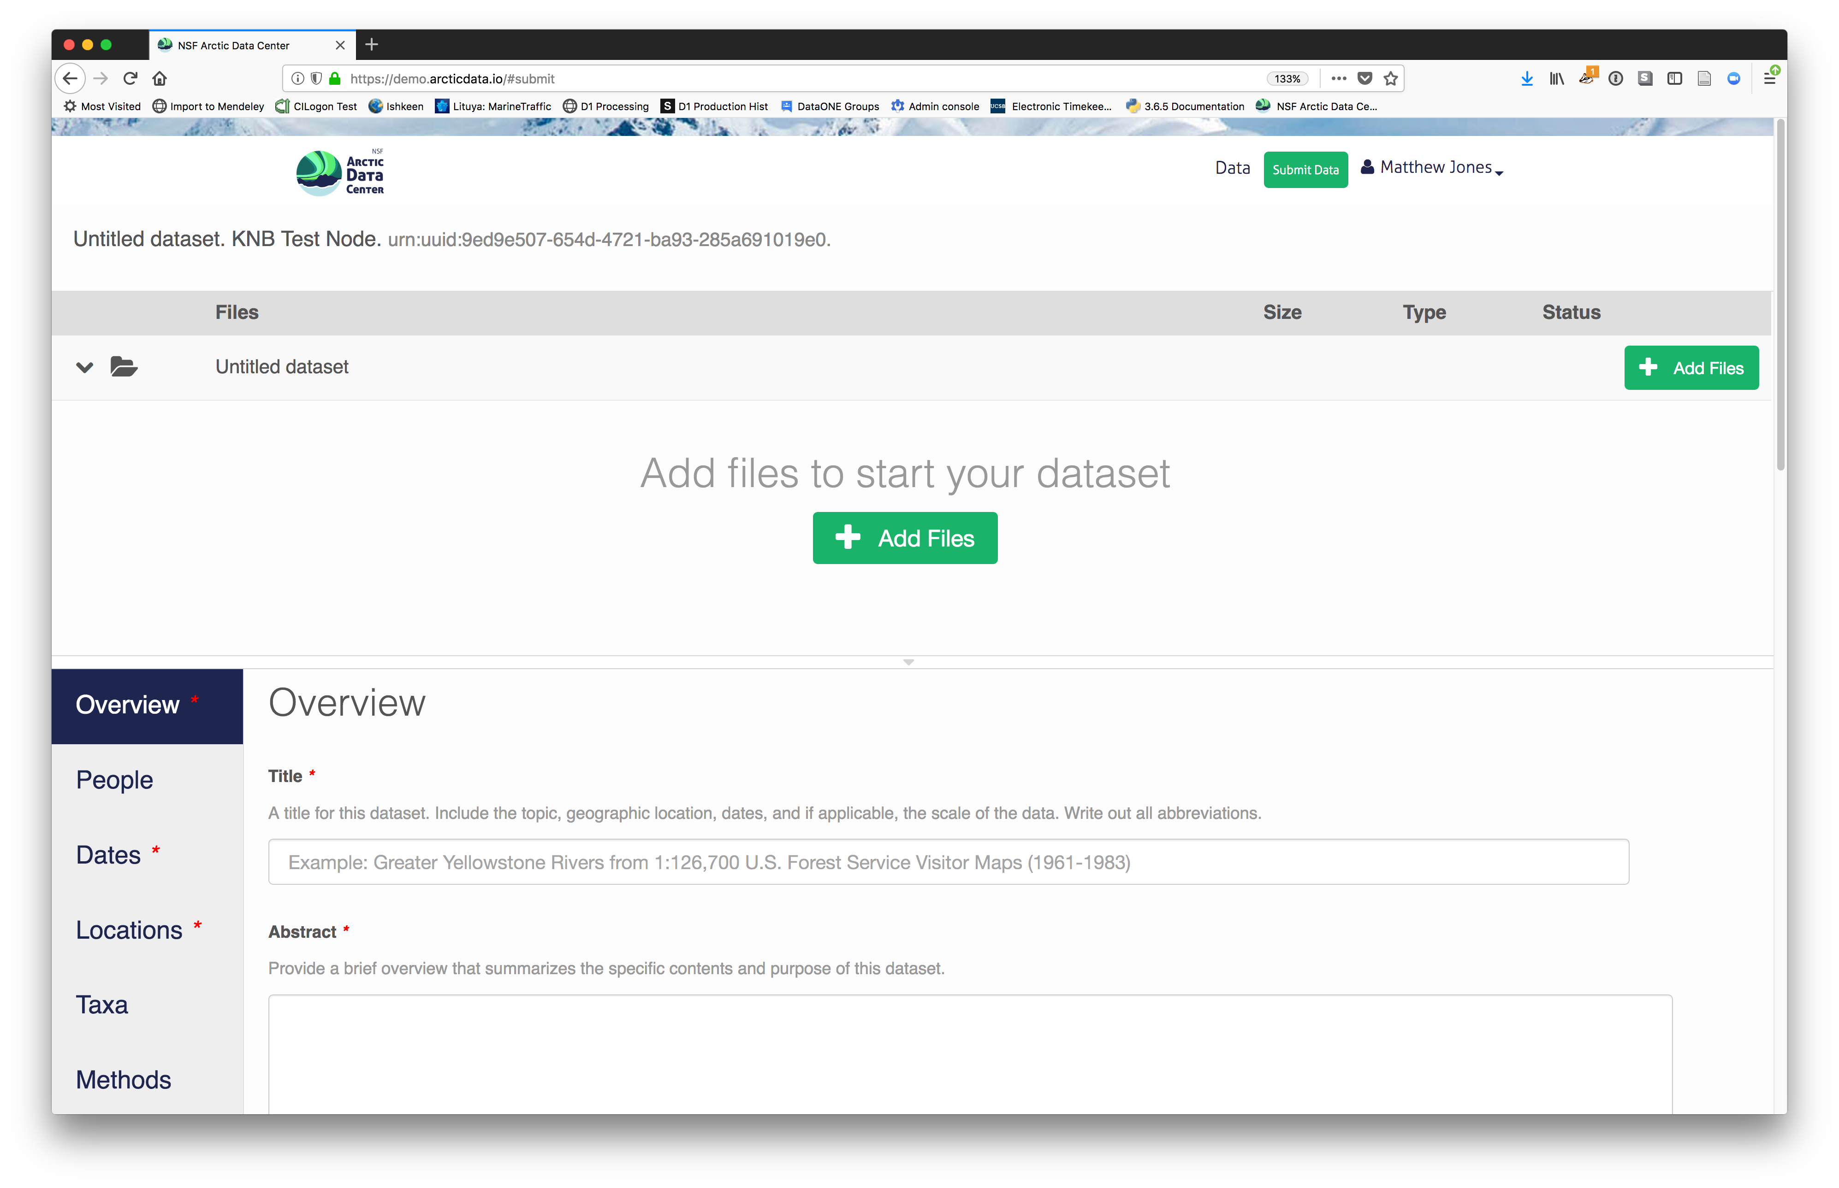1839x1188 pixels.
Task: Open the NSF Arctic Data Center bookmark
Action: [x=1317, y=106]
